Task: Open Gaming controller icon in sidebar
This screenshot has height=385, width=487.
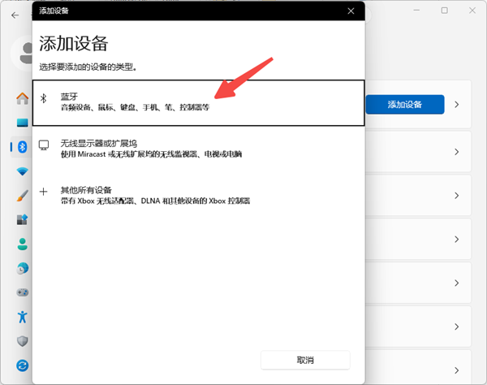Action: pos(23,292)
